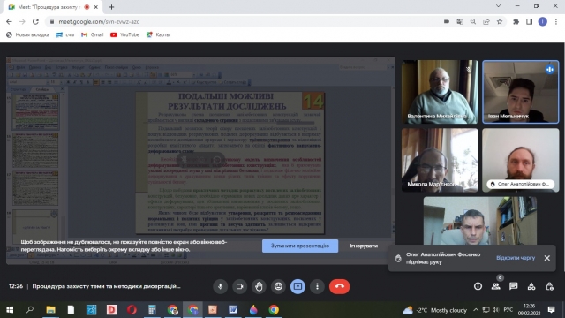The height and width of the screenshot is (318, 565).
Task: Open a new Chrome tab
Action: [x=111, y=7]
